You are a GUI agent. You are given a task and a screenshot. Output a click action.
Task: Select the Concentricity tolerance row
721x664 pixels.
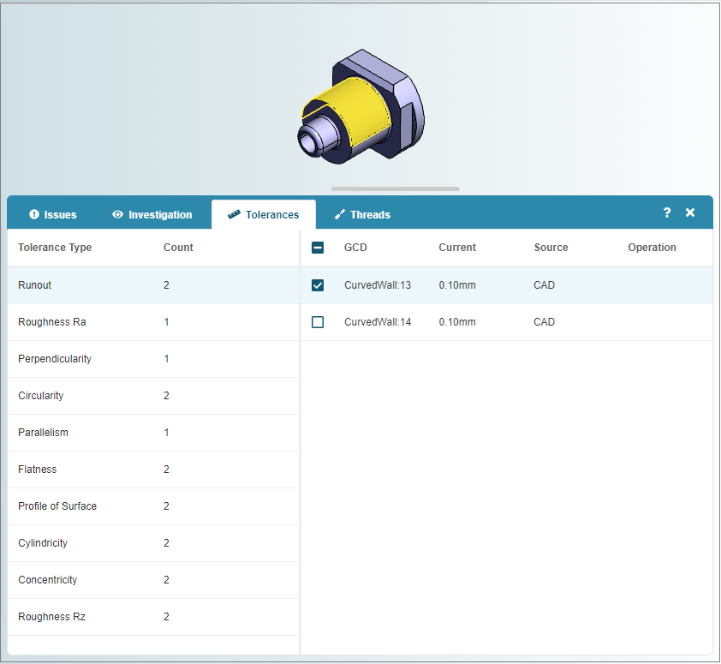point(153,580)
